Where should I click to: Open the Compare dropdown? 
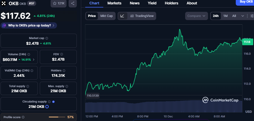coord(196,16)
